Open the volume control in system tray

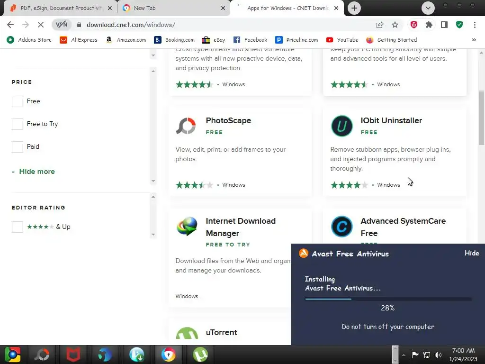point(438,355)
